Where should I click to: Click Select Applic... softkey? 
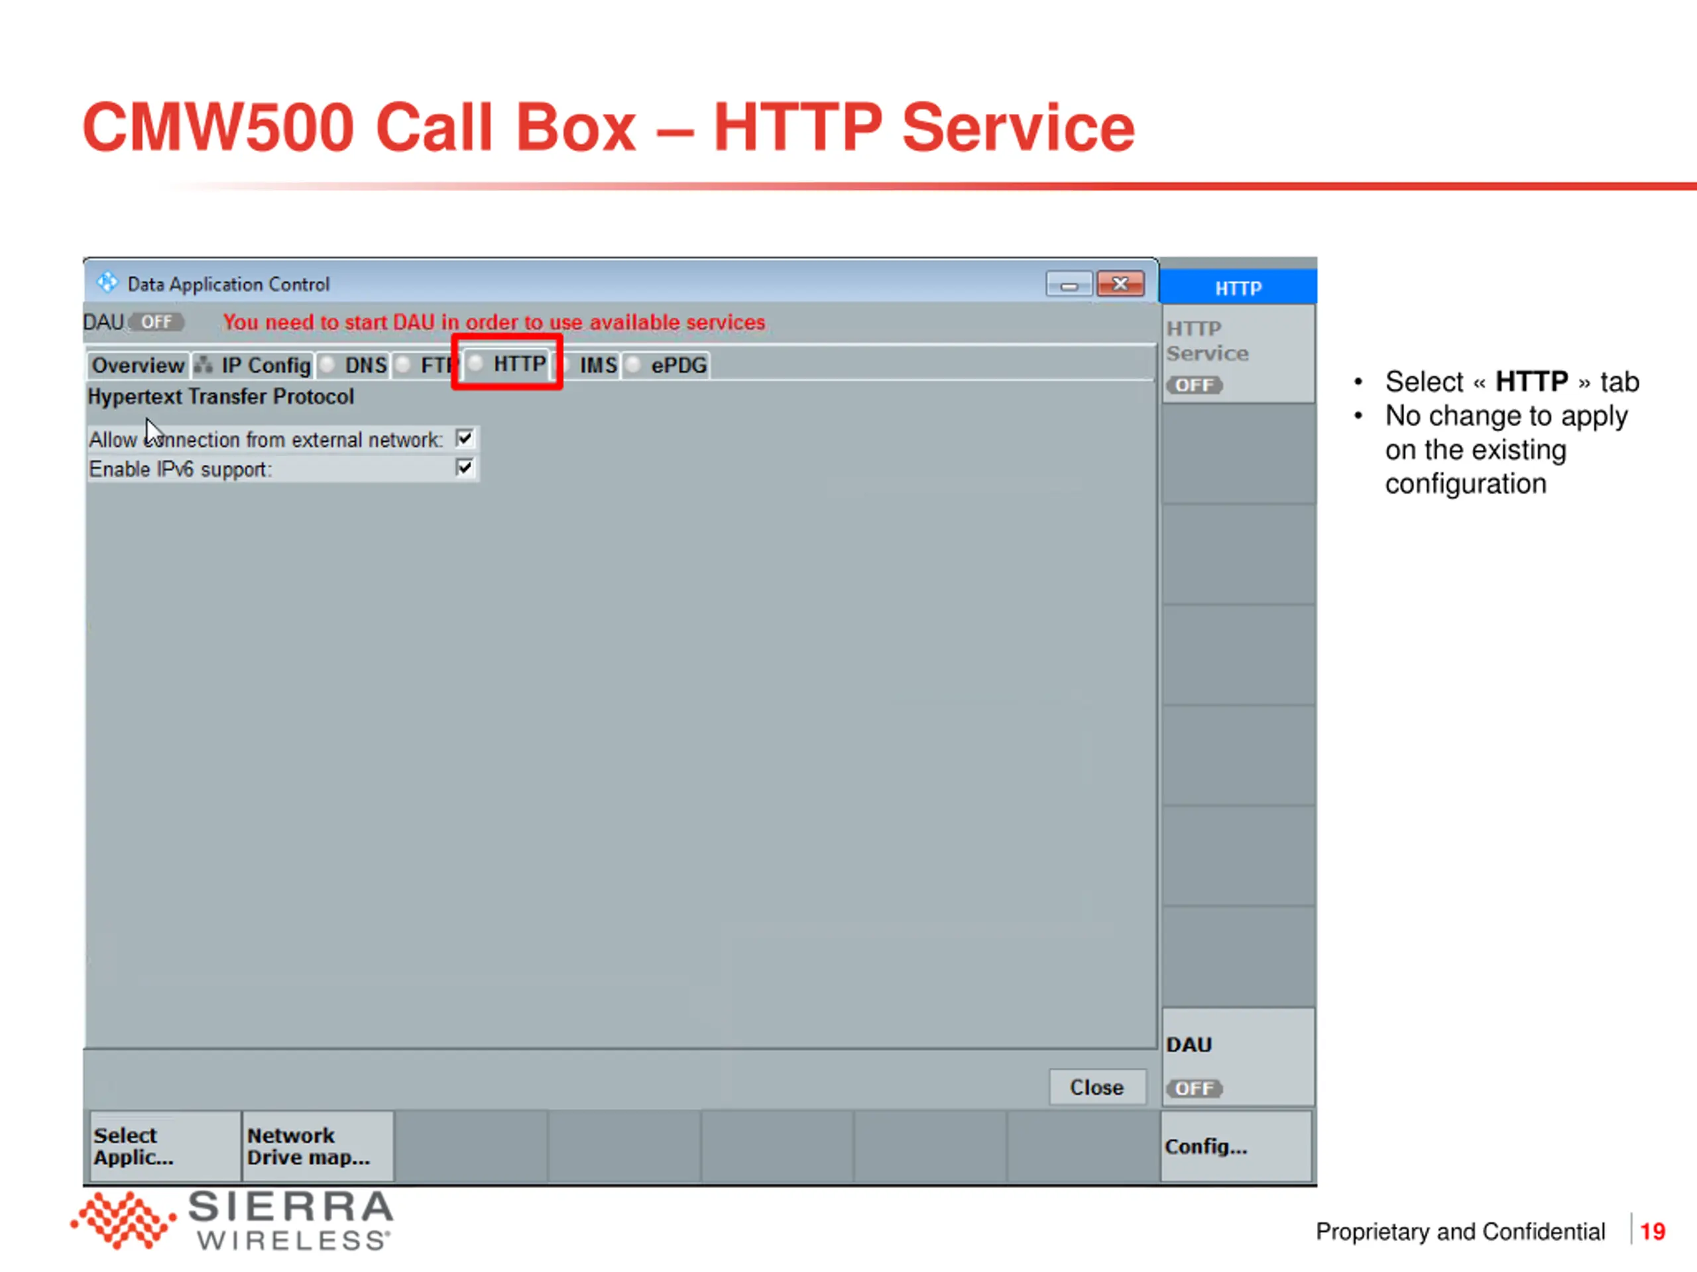[x=165, y=1146]
